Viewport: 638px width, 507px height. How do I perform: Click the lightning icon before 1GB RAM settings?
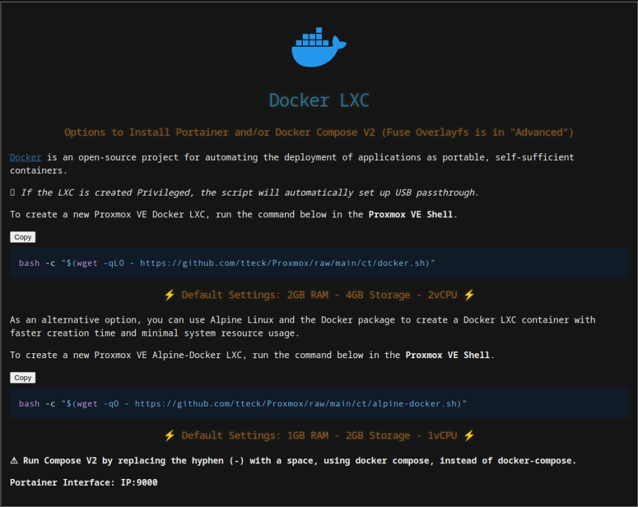pyautogui.click(x=169, y=435)
